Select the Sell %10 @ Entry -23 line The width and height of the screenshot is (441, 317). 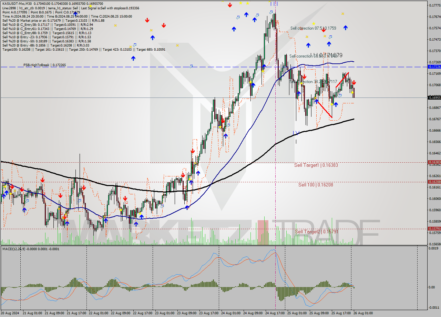click(x=47, y=37)
